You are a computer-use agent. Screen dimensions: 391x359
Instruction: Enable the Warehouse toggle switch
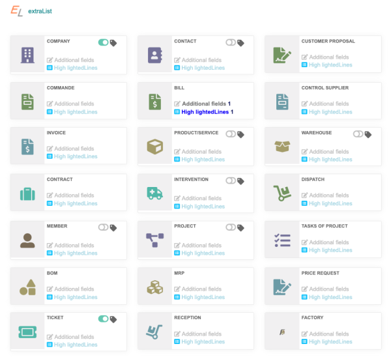(358, 134)
